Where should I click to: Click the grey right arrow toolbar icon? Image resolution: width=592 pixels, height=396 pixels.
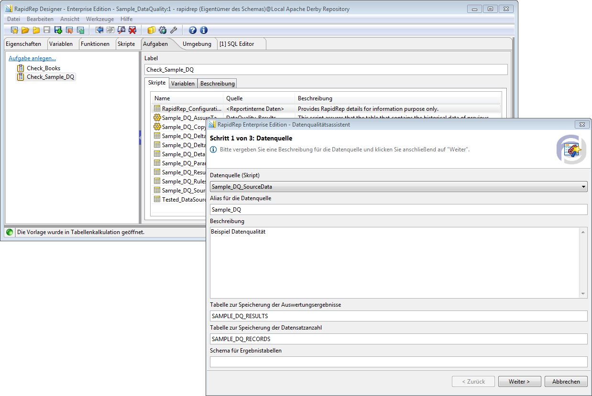[110, 30]
